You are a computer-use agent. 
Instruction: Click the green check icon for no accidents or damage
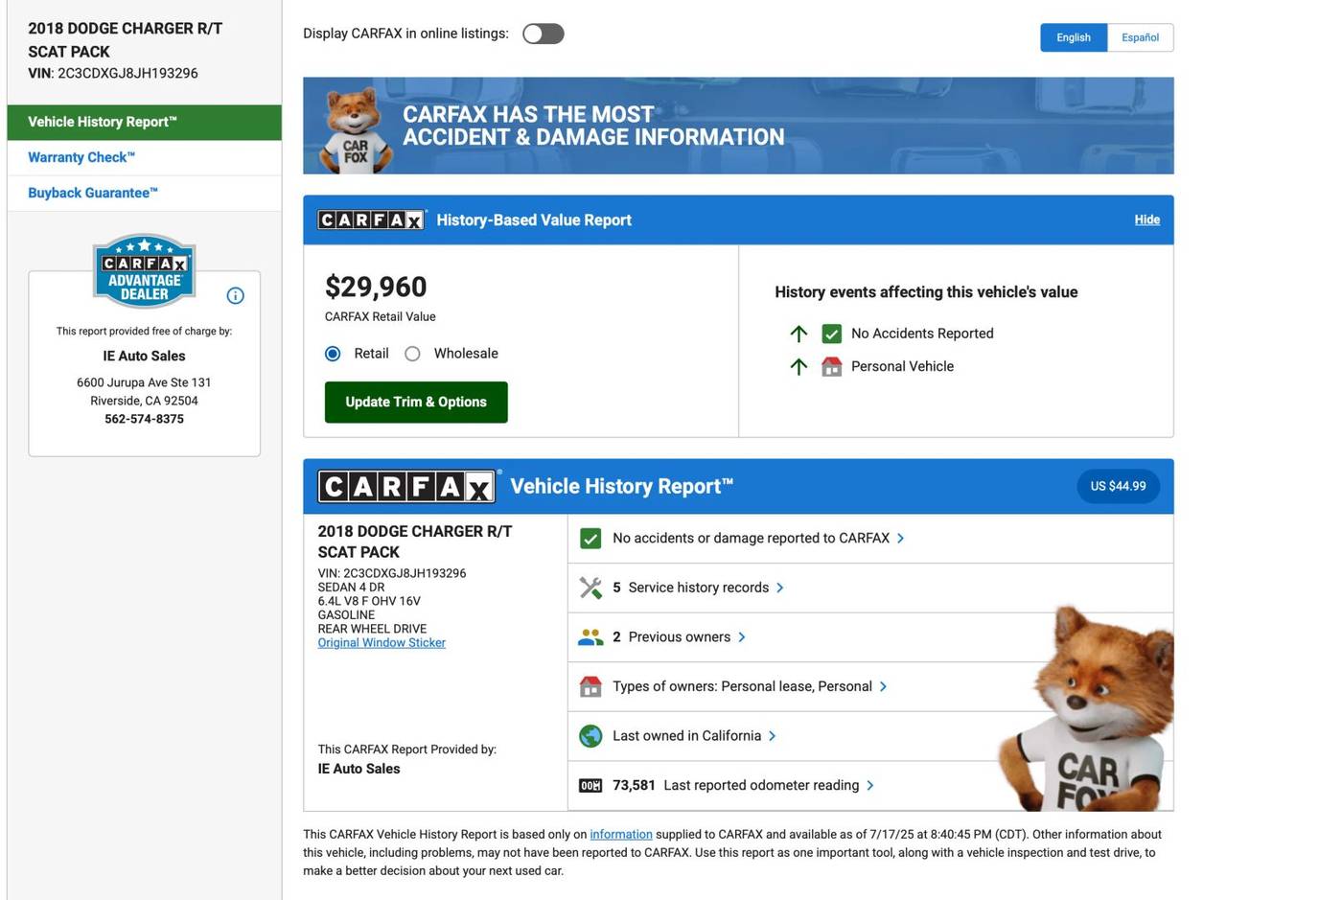coord(590,539)
